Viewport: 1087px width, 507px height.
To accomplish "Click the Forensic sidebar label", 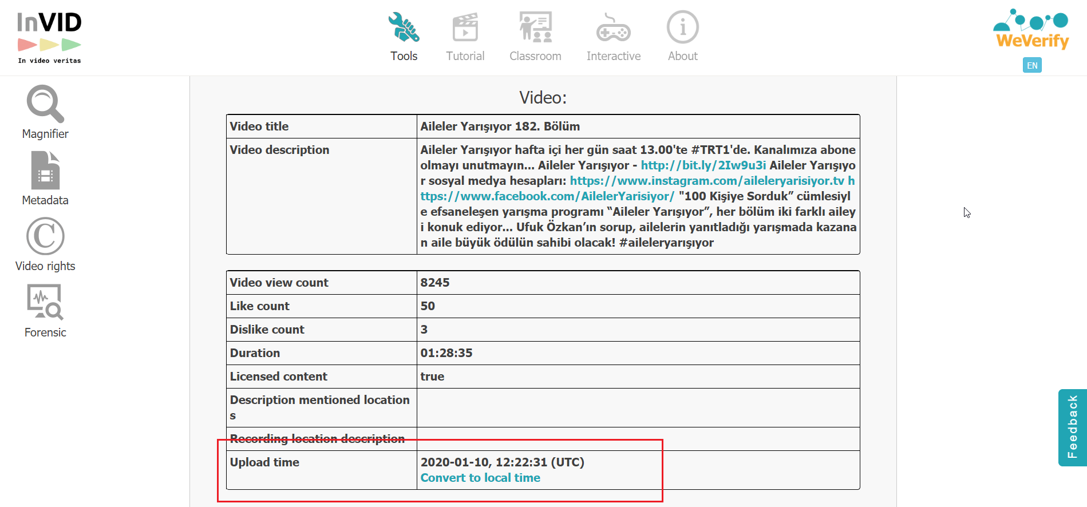I will [x=45, y=332].
